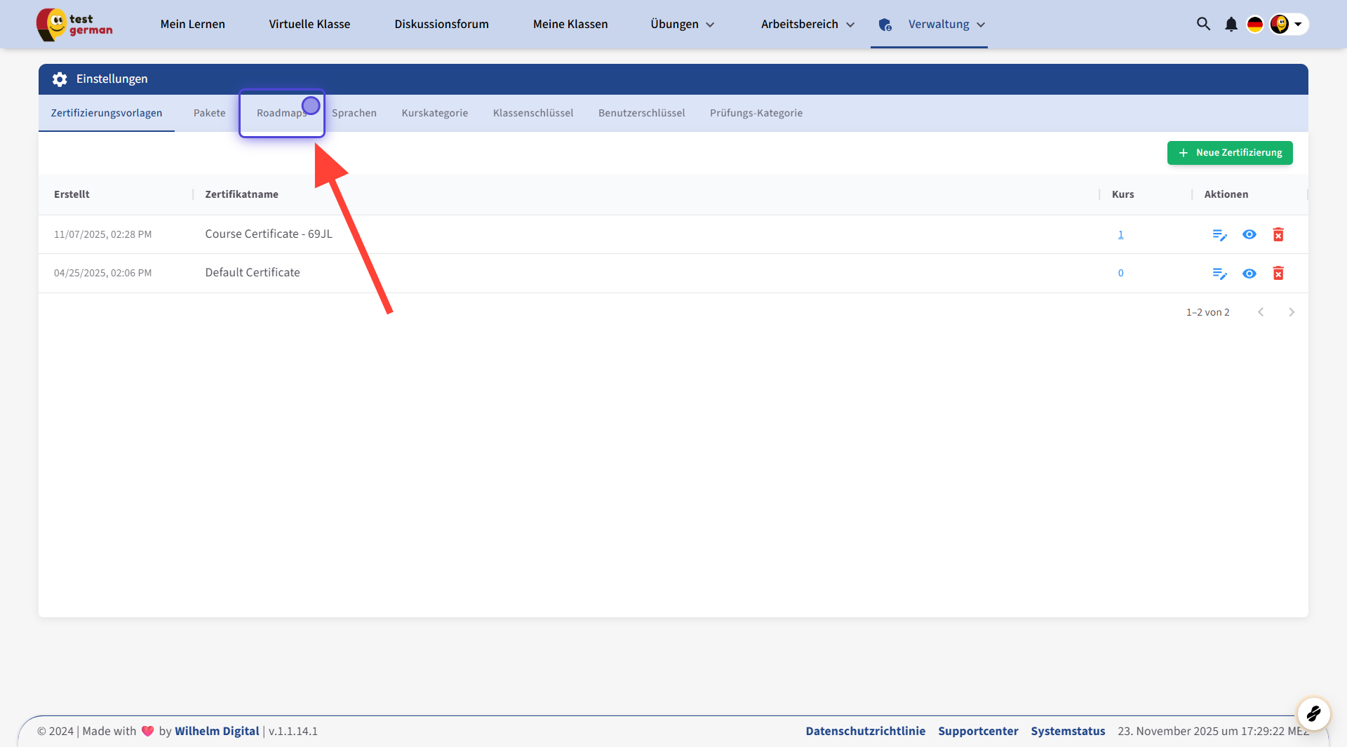
Task: Edit the Course Certificate - 69JL template
Action: tap(1219, 235)
